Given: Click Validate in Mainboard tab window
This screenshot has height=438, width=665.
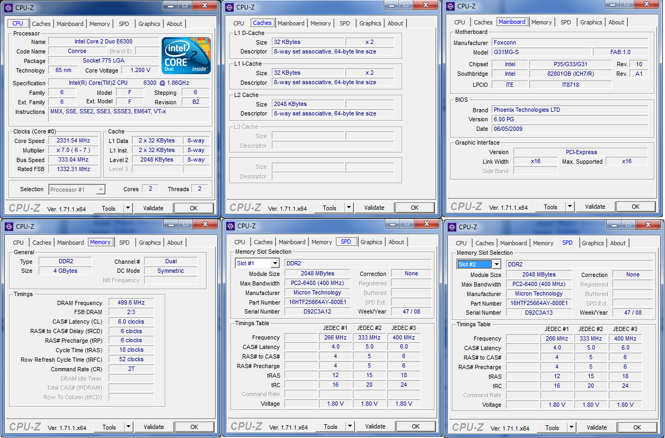Looking at the screenshot, I should pyautogui.click(x=596, y=207).
